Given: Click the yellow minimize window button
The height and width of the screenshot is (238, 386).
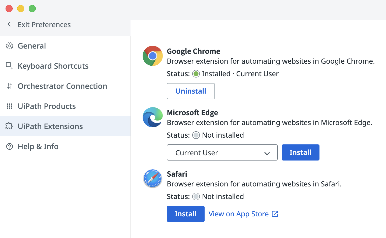Looking at the screenshot, I should 21,9.
